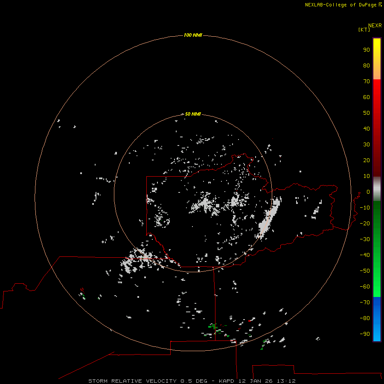
Task: Click the 0.5 DEG elevation text in the caption
Action: [194, 381]
